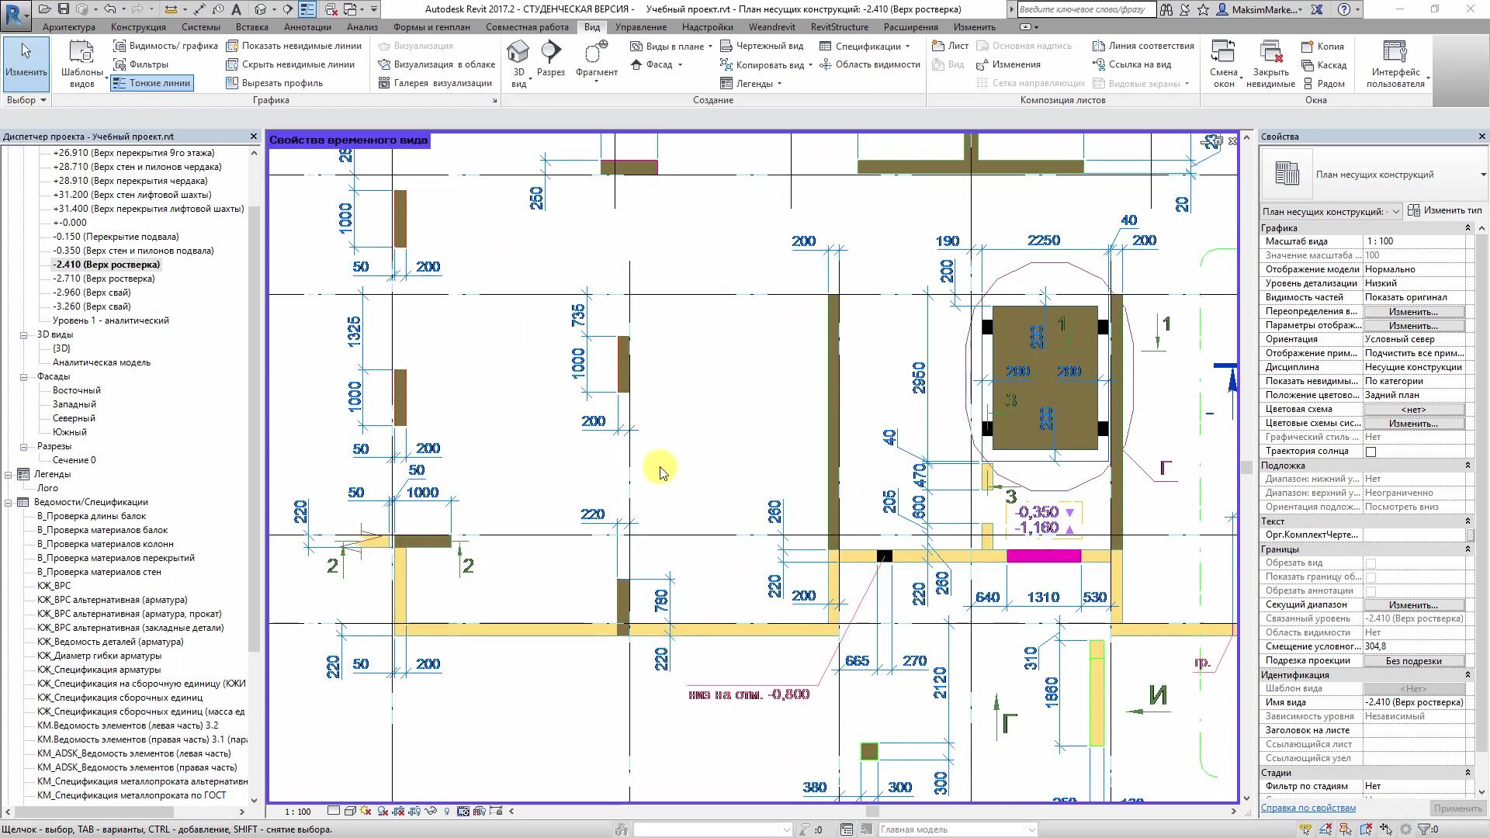Open the type selector План несущих конструкций dropdown
The width and height of the screenshot is (1490, 838).
(1484, 175)
